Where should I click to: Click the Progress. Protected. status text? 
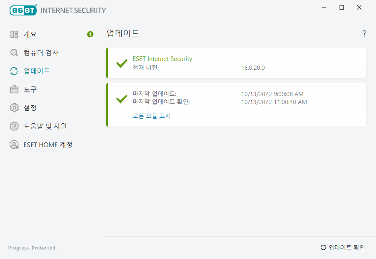pos(32,248)
